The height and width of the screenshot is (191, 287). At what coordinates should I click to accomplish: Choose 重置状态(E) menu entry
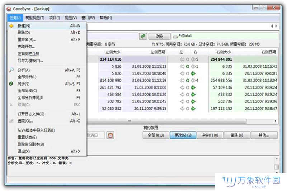tap(47, 137)
